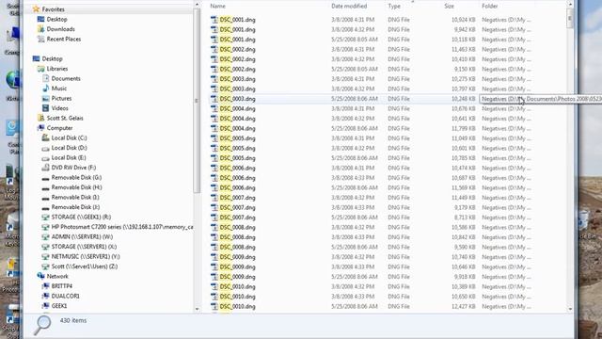
Task: Click the 430 items status text
Action: (x=73, y=320)
